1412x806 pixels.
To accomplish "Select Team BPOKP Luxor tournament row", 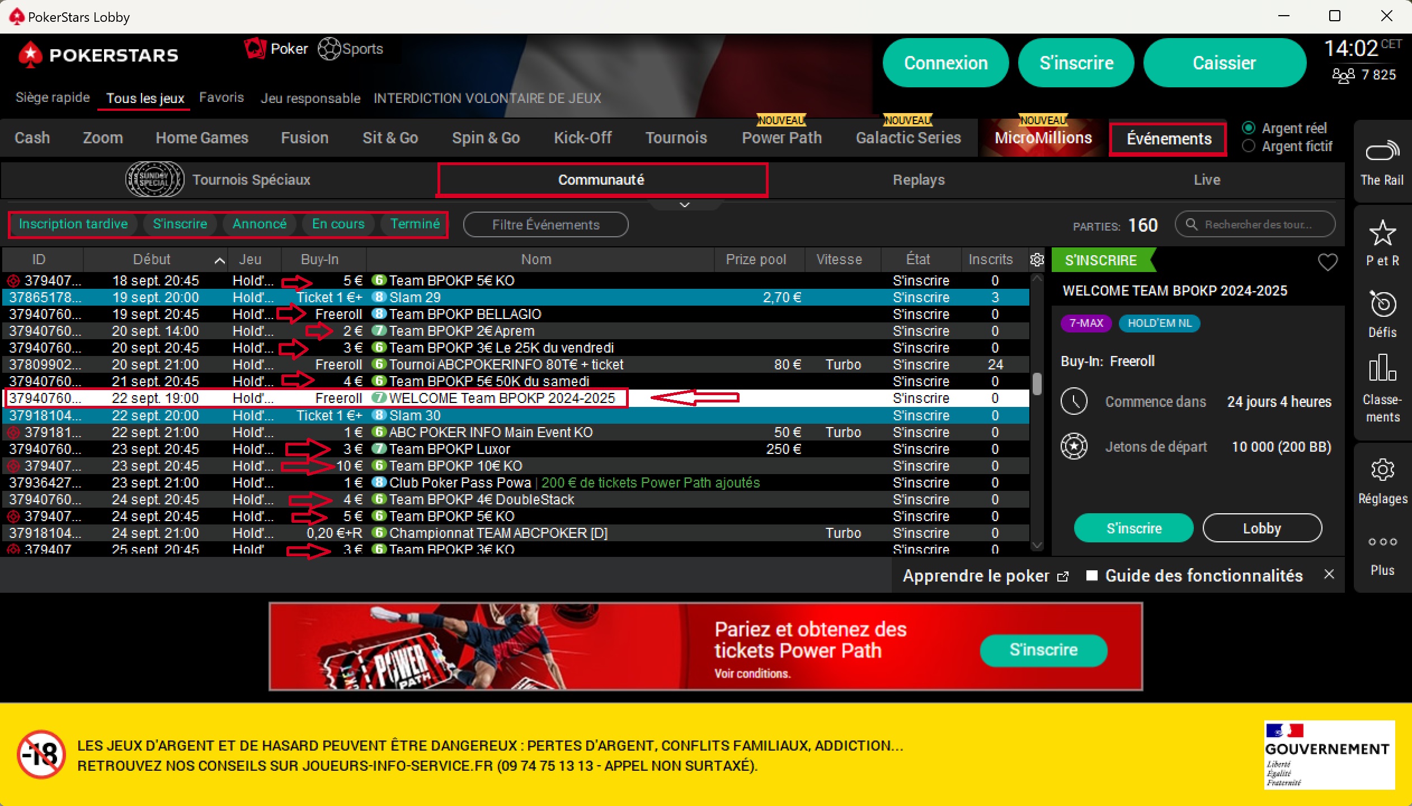I will tap(515, 449).
